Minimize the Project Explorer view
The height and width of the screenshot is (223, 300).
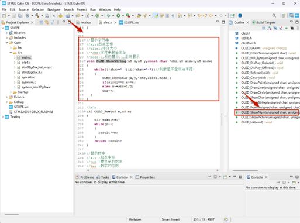pyautogui.click(x=64, y=22)
